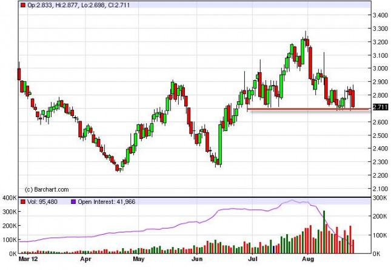Click the 2.300 price axis label
This screenshot has height=270, width=391.
380,162
